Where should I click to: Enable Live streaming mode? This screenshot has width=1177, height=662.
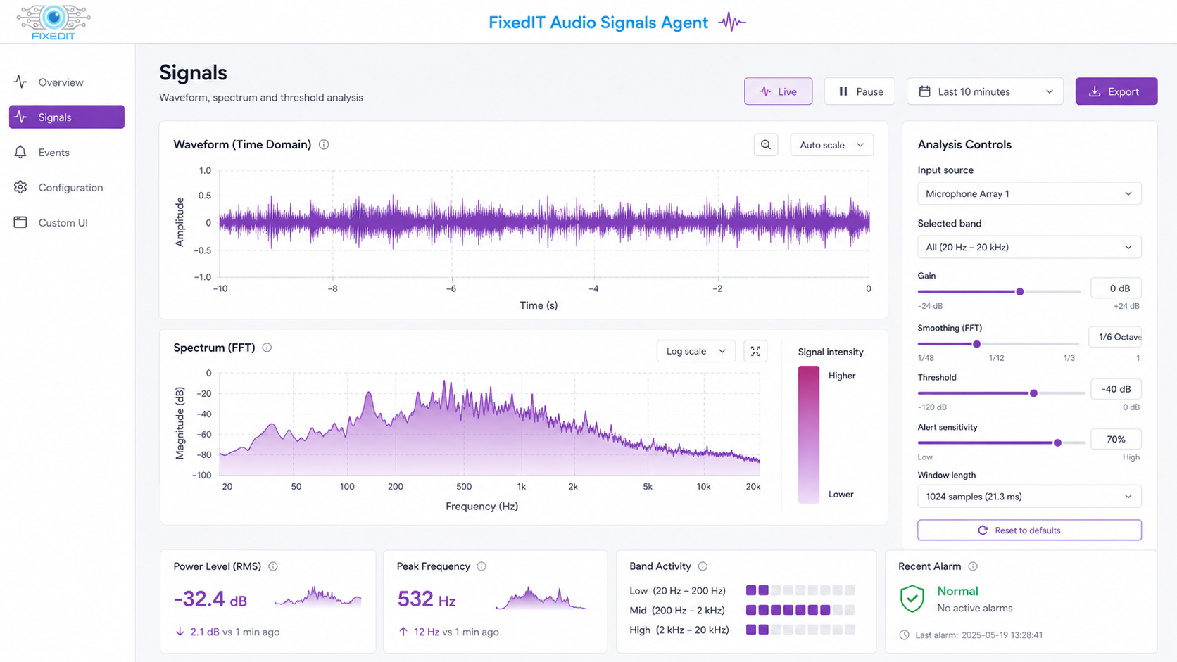778,91
